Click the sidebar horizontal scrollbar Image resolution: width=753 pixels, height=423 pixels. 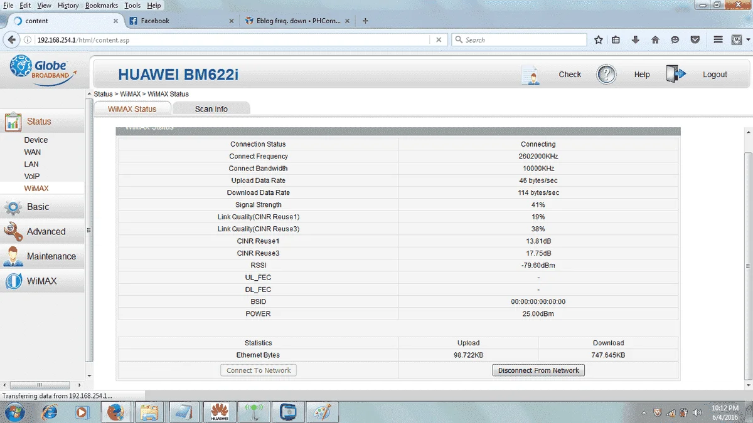pos(40,385)
